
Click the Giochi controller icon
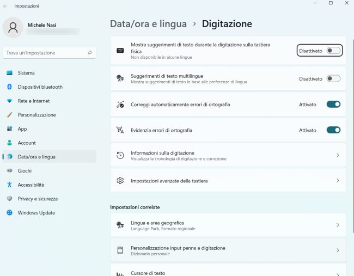(9, 170)
